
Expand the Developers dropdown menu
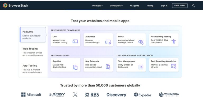[x=116, y=6]
